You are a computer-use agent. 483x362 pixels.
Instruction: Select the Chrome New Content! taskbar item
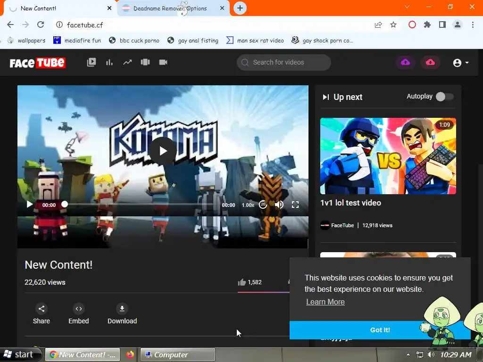click(x=83, y=354)
